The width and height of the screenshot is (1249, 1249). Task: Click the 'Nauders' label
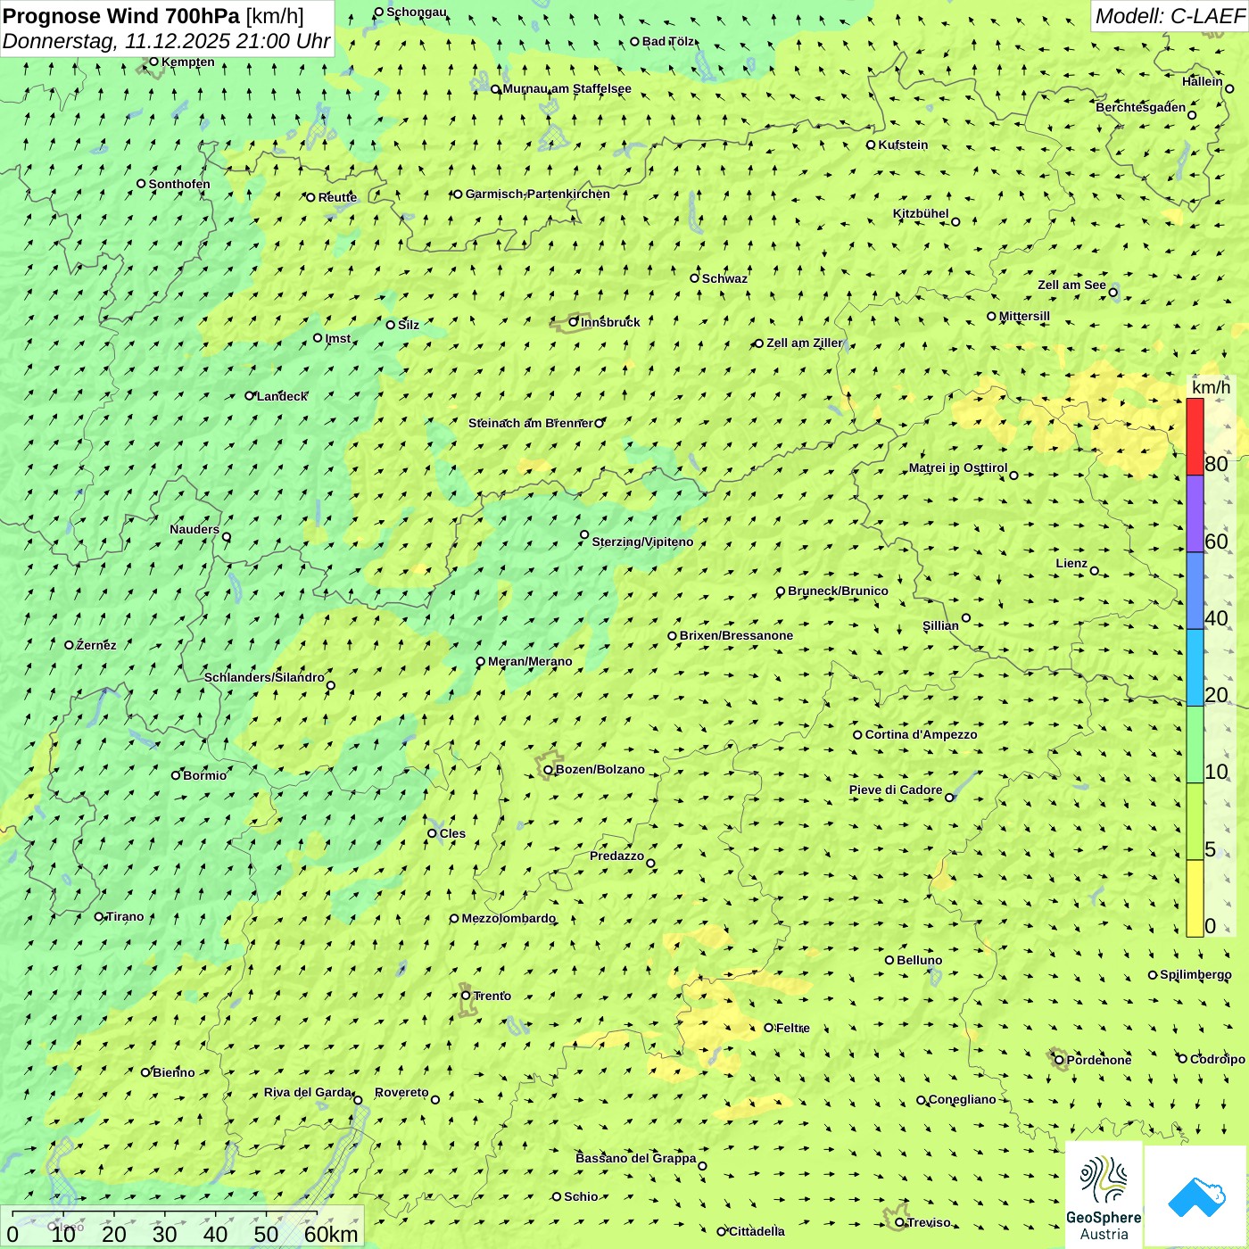pyautogui.click(x=194, y=529)
